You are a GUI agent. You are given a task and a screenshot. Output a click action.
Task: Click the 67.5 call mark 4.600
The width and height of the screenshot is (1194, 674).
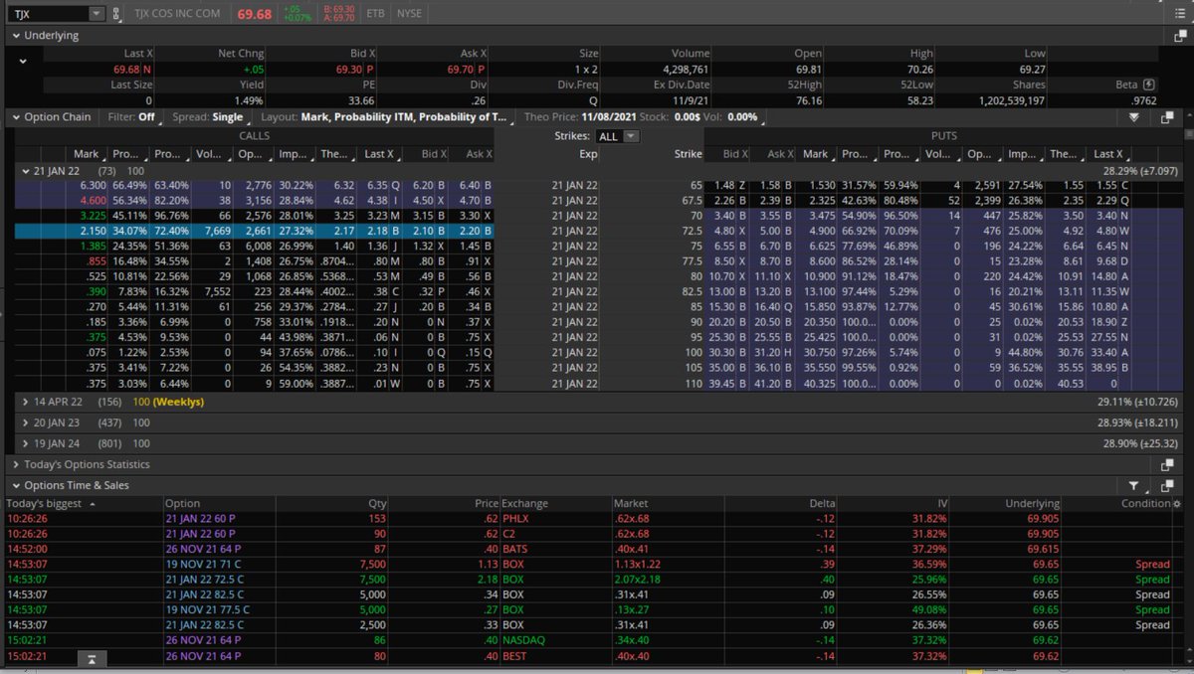click(93, 200)
